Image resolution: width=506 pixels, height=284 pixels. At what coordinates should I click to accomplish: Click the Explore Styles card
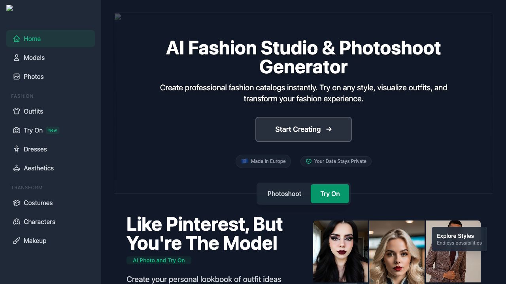click(x=459, y=239)
